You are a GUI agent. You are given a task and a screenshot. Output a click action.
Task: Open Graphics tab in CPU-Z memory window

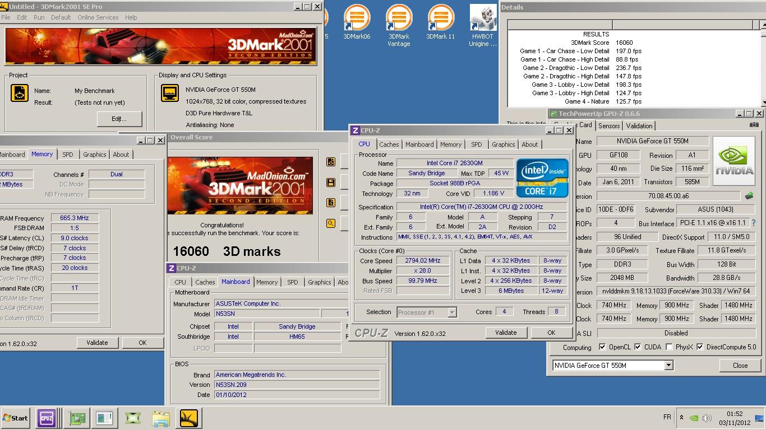coord(94,155)
